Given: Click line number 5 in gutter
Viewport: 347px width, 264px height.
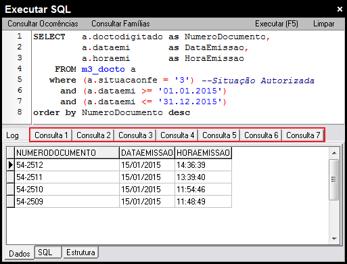Looking at the screenshot, I should [x=20, y=79].
